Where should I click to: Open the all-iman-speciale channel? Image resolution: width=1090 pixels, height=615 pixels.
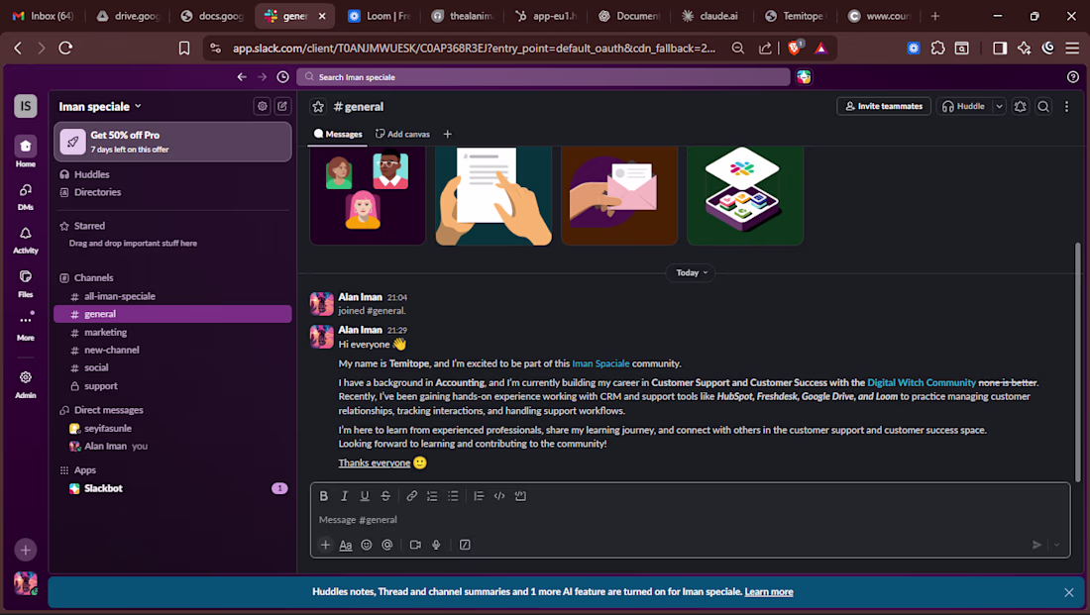[172, 296]
